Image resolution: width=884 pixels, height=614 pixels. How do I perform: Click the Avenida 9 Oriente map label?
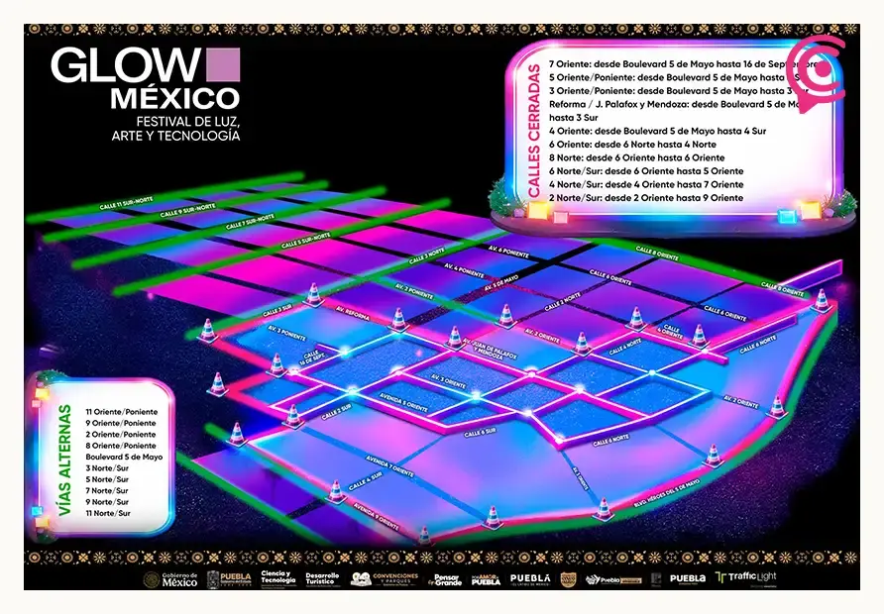pos(376,516)
